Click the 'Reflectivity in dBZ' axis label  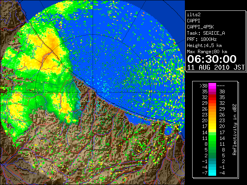pyautogui.click(x=234, y=129)
